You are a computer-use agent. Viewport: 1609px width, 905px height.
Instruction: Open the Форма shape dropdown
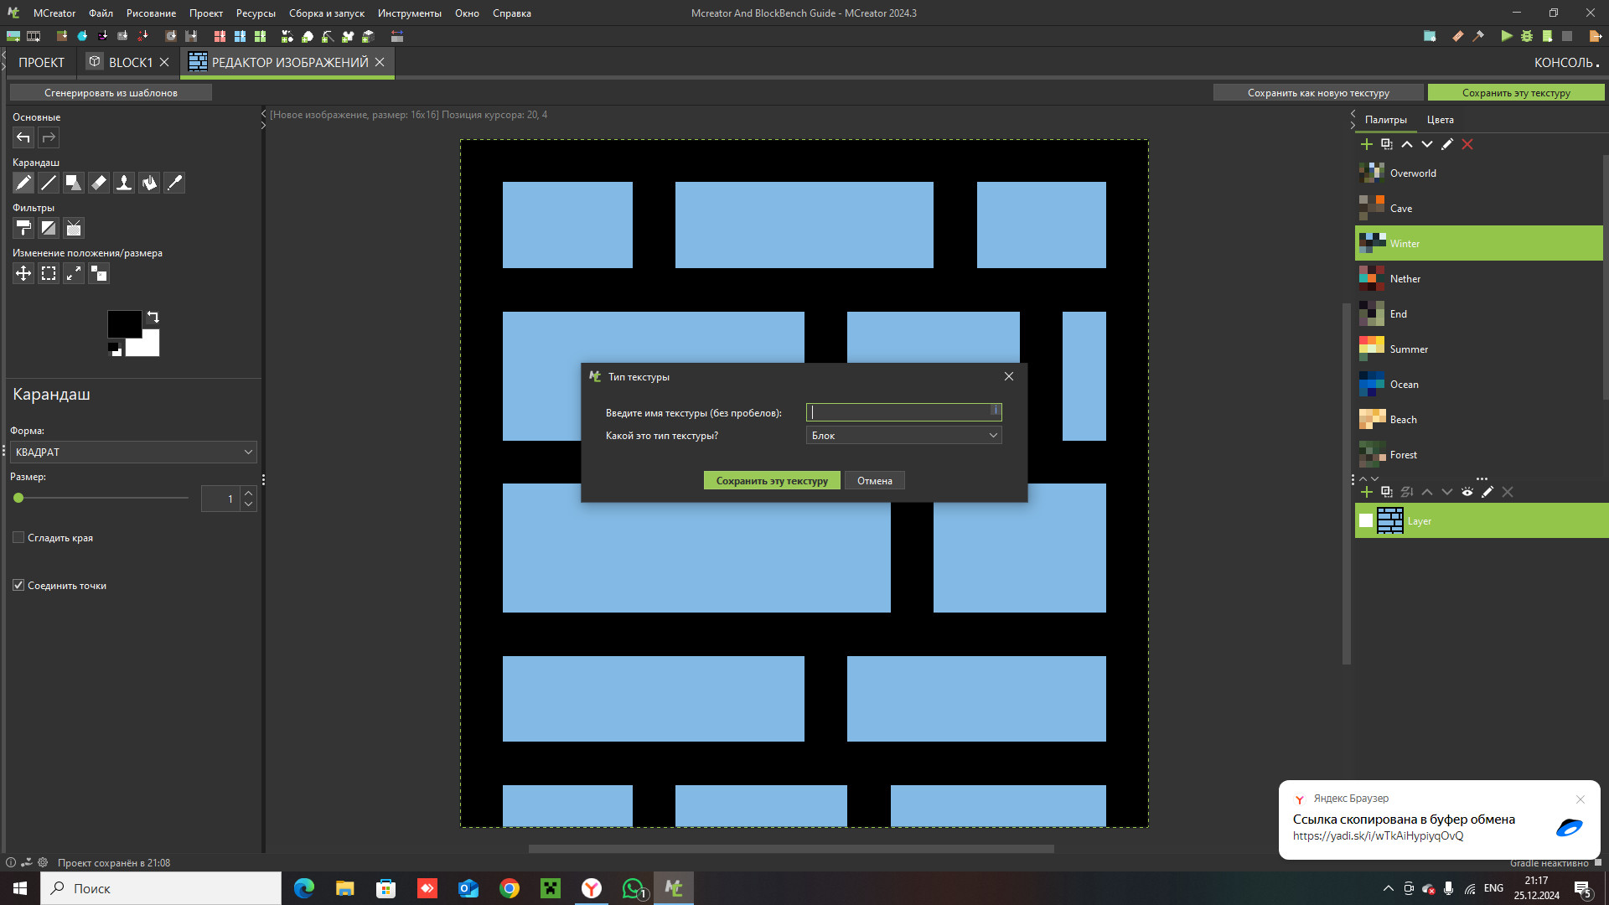[133, 452]
